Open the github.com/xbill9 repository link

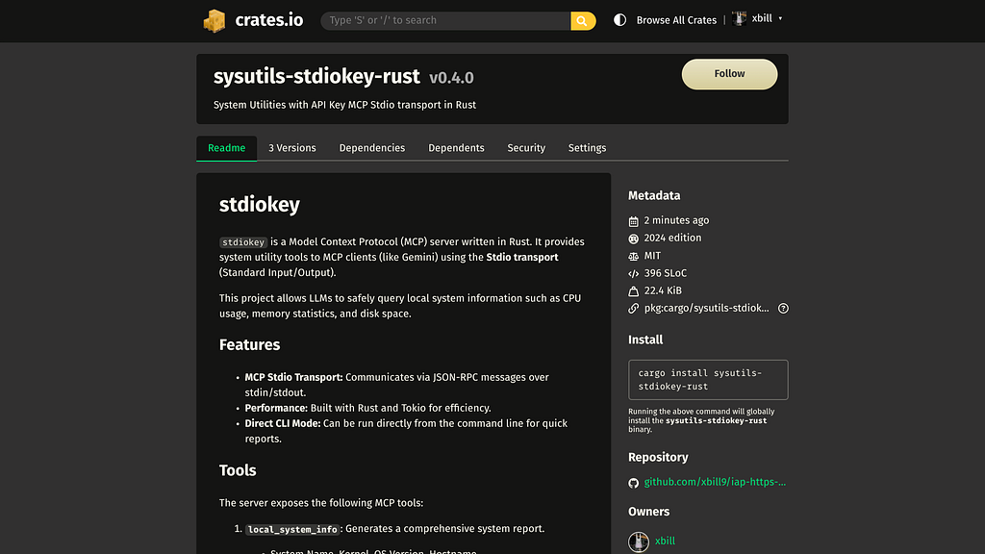tap(715, 482)
